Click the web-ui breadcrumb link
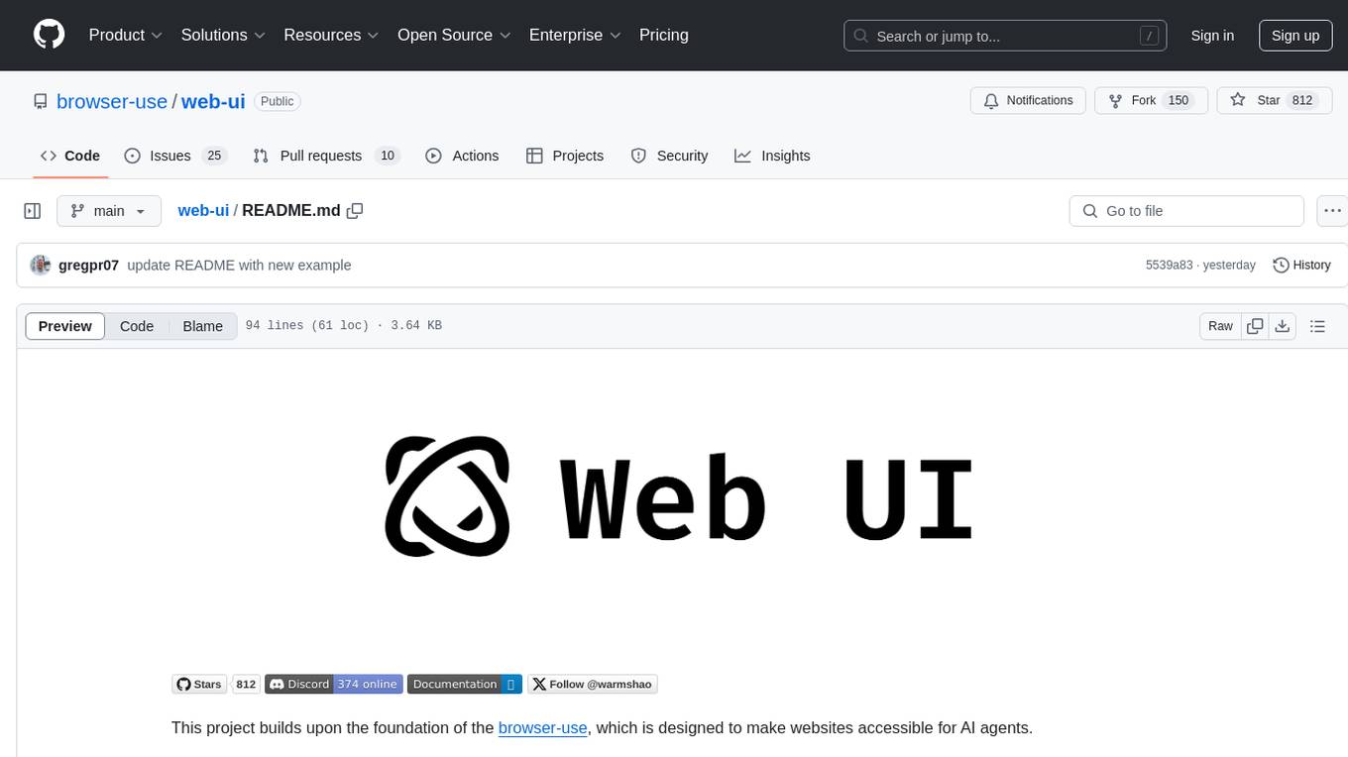Screen dimensions: 1348x757 coord(203,210)
